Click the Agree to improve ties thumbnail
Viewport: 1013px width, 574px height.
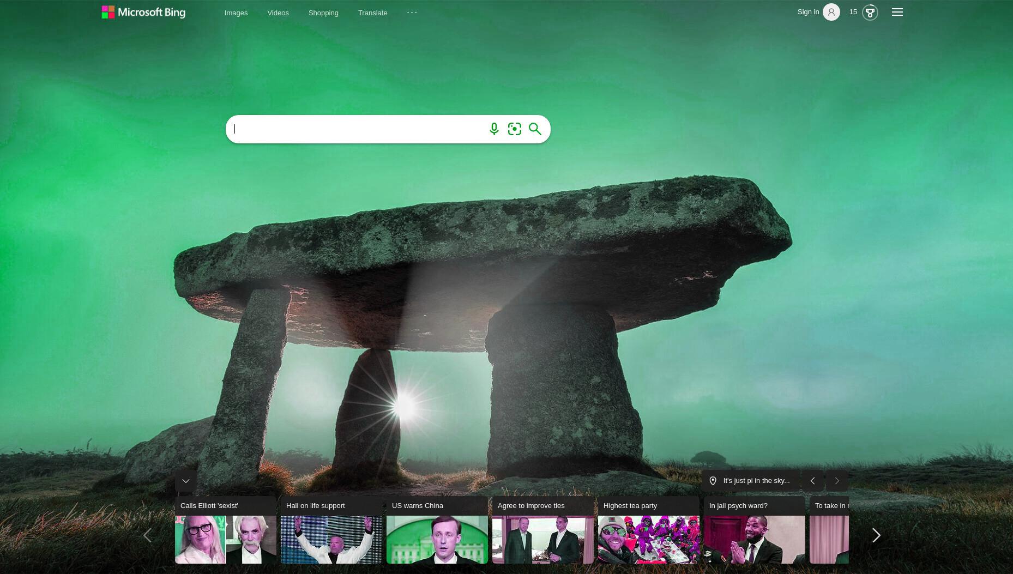pos(543,540)
